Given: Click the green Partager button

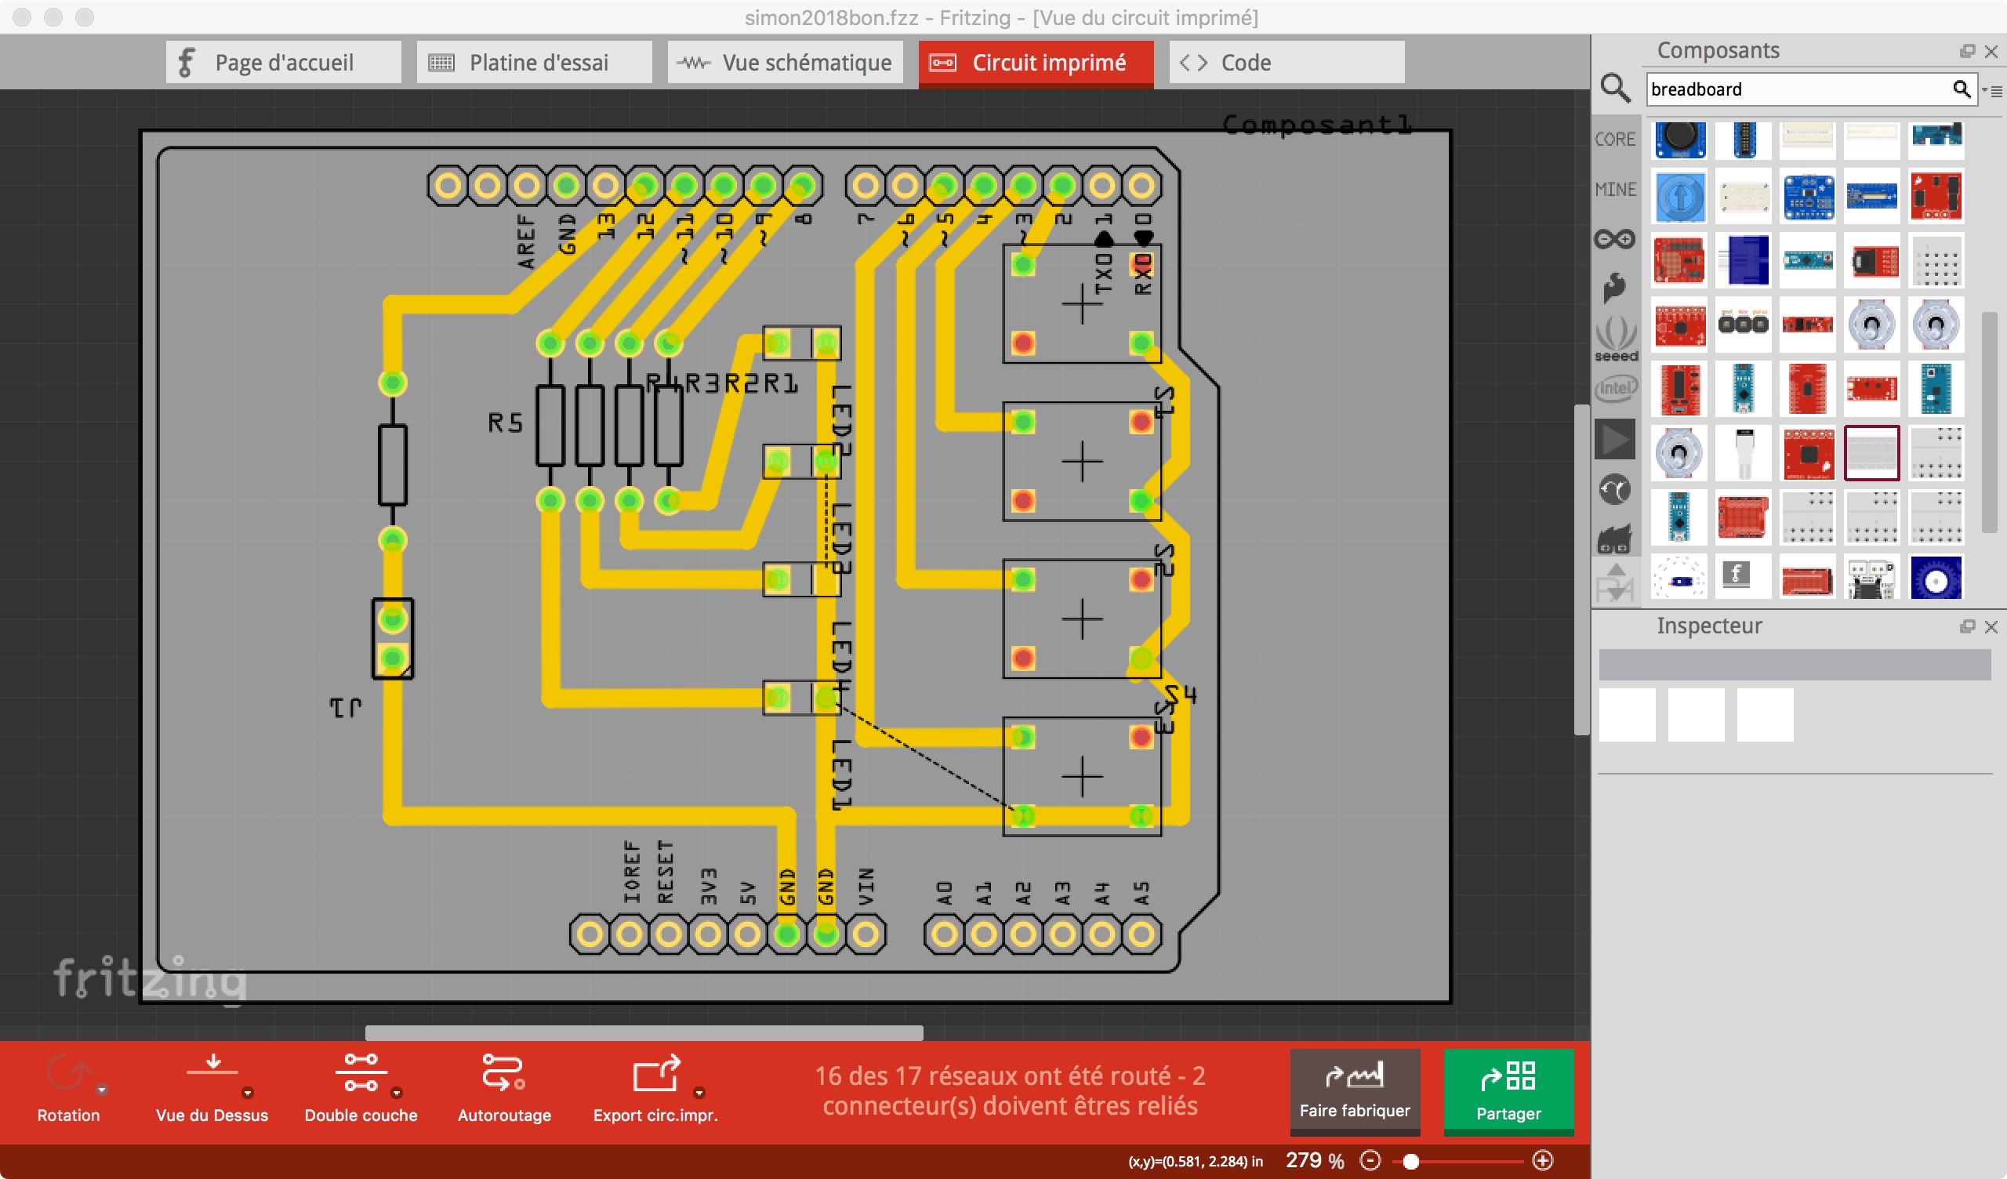Looking at the screenshot, I should tap(1508, 1090).
